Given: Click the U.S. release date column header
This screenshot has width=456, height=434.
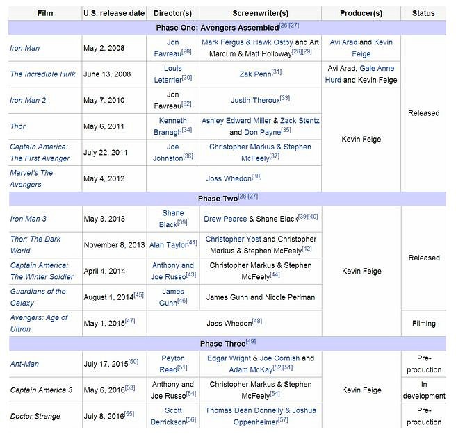Looking at the screenshot, I should coord(114,13).
